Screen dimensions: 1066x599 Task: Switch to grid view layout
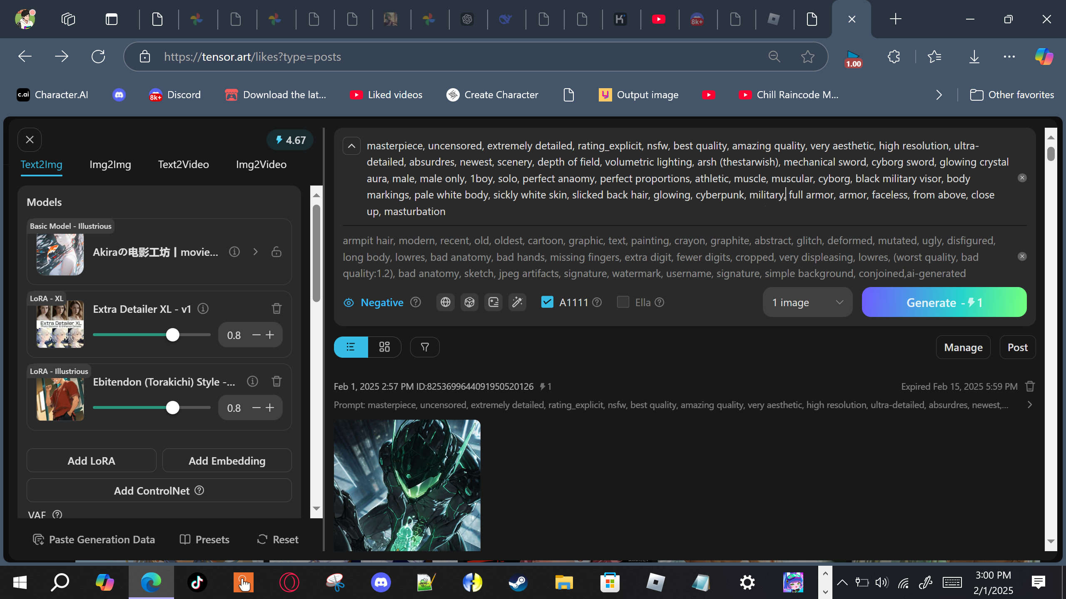coord(384,347)
